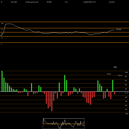This screenshot has height=129, width=129.
Task: Click the 80 label on the MR axis
Action: click(126, 77)
